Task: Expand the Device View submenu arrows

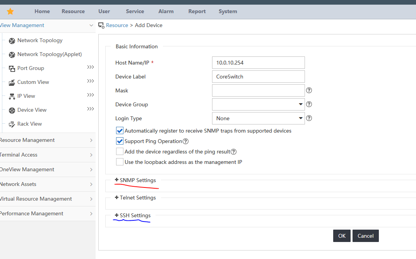Action: pos(91,109)
